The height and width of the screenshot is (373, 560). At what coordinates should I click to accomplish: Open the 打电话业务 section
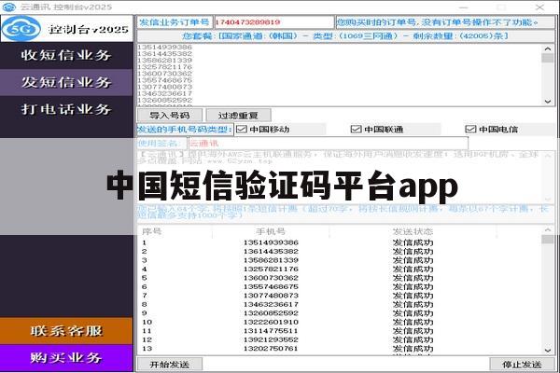66,109
